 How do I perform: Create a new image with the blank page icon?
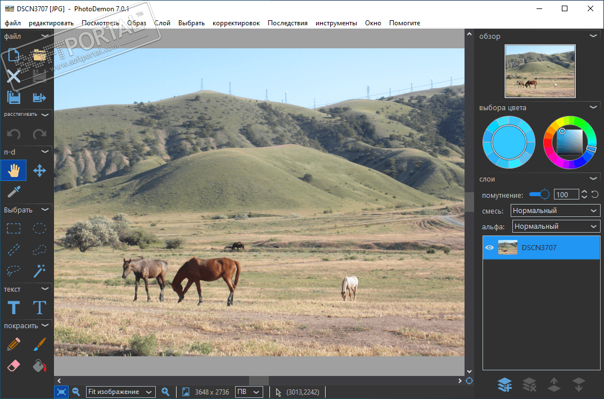coord(13,56)
